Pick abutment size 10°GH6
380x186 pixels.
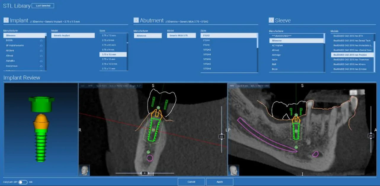[x=228, y=59]
